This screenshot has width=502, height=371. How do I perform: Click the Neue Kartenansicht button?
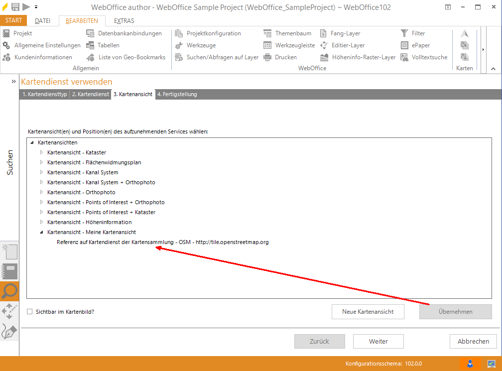pos(368,312)
